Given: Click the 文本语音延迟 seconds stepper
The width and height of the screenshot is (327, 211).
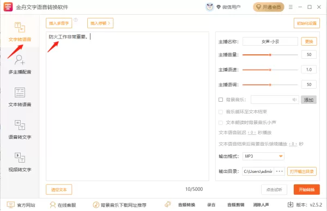Looking at the screenshot, I should click(252, 133).
